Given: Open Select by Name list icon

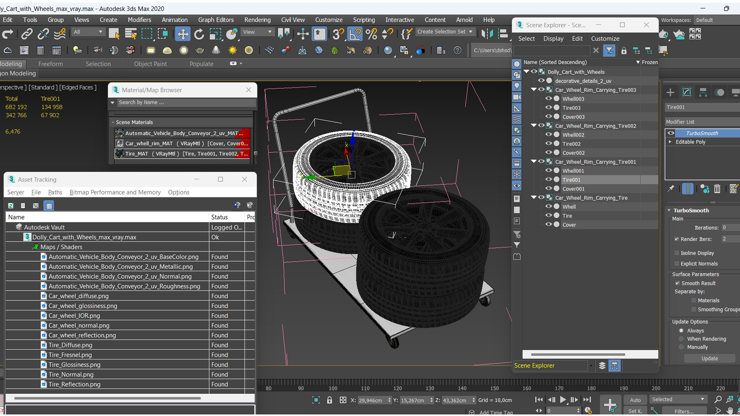Looking at the screenshot, I should point(131,34).
